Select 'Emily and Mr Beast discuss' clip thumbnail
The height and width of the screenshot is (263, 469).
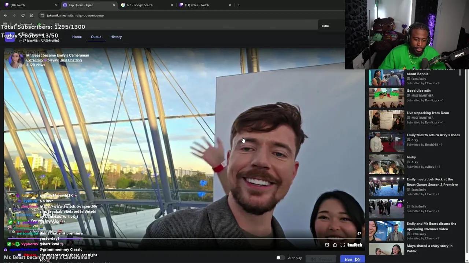[x=387, y=231]
